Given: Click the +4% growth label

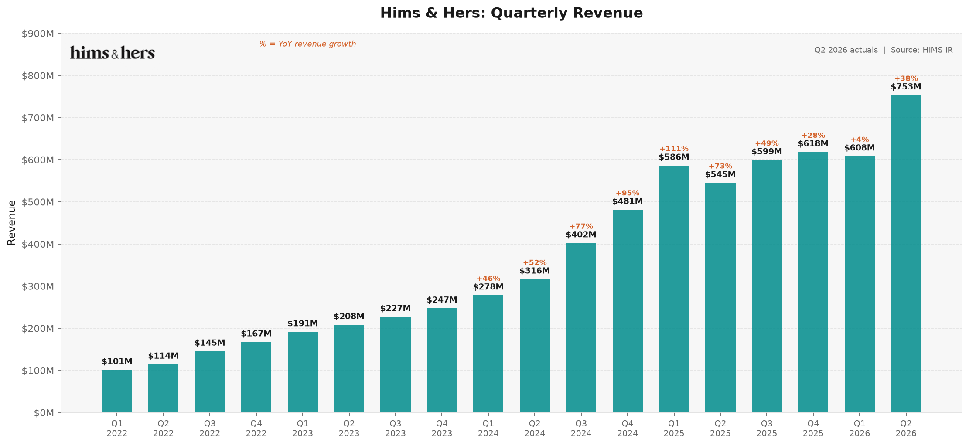Looking at the screenshot, I should pos(860,140).
